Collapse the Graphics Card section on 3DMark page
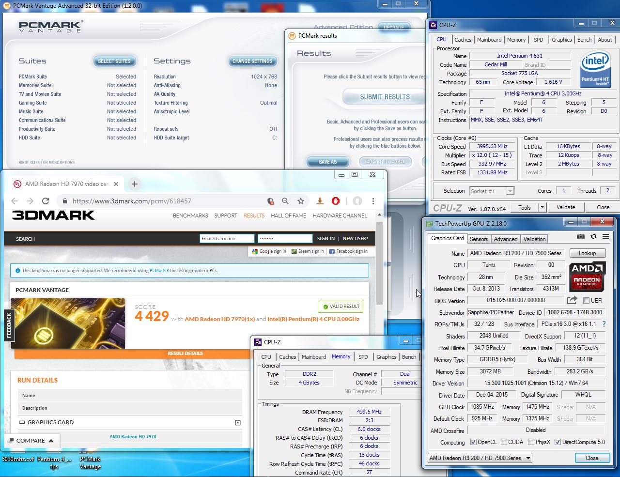The height and width of the screenshot is (477, 620). point(238,422)
